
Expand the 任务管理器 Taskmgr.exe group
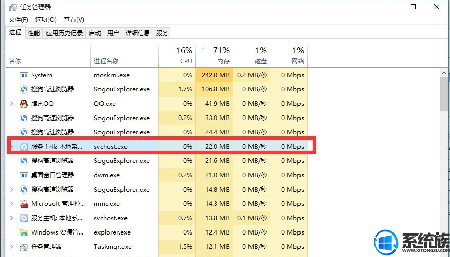coord(11,247)
